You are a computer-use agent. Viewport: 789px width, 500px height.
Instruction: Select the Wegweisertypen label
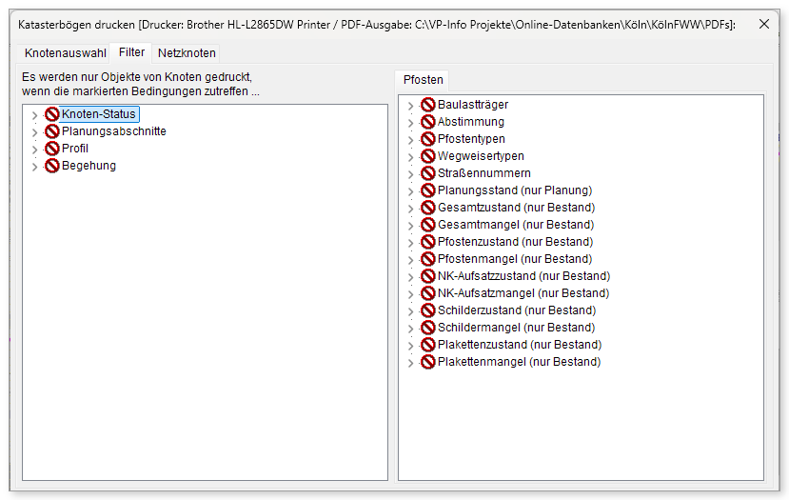481,156
